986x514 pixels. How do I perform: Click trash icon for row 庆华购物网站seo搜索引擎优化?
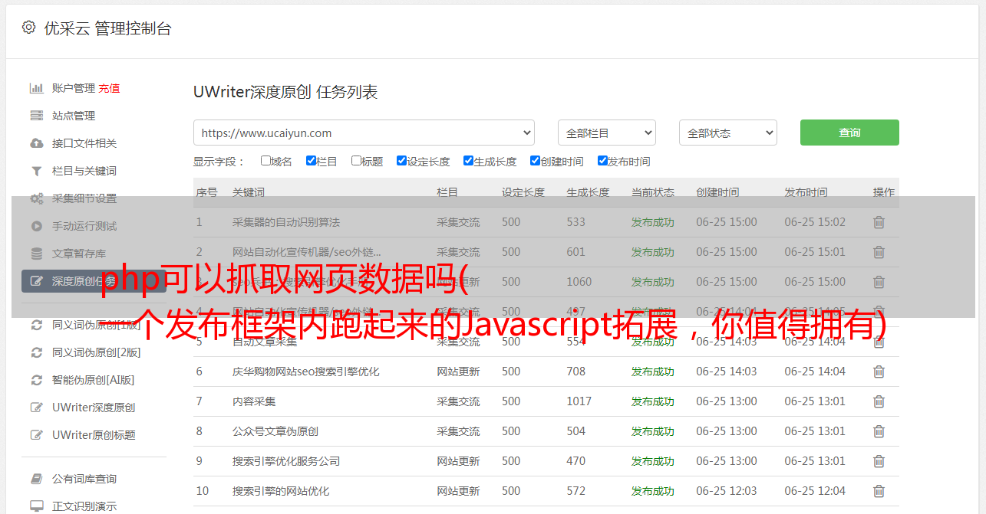pos(879,372)
